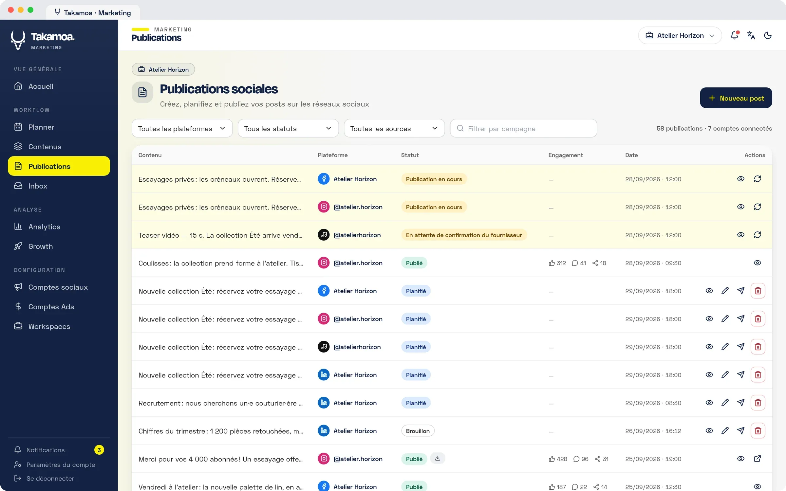View the Facebook Essayages privés post
The image size is (786, 491).
(741, 179)
